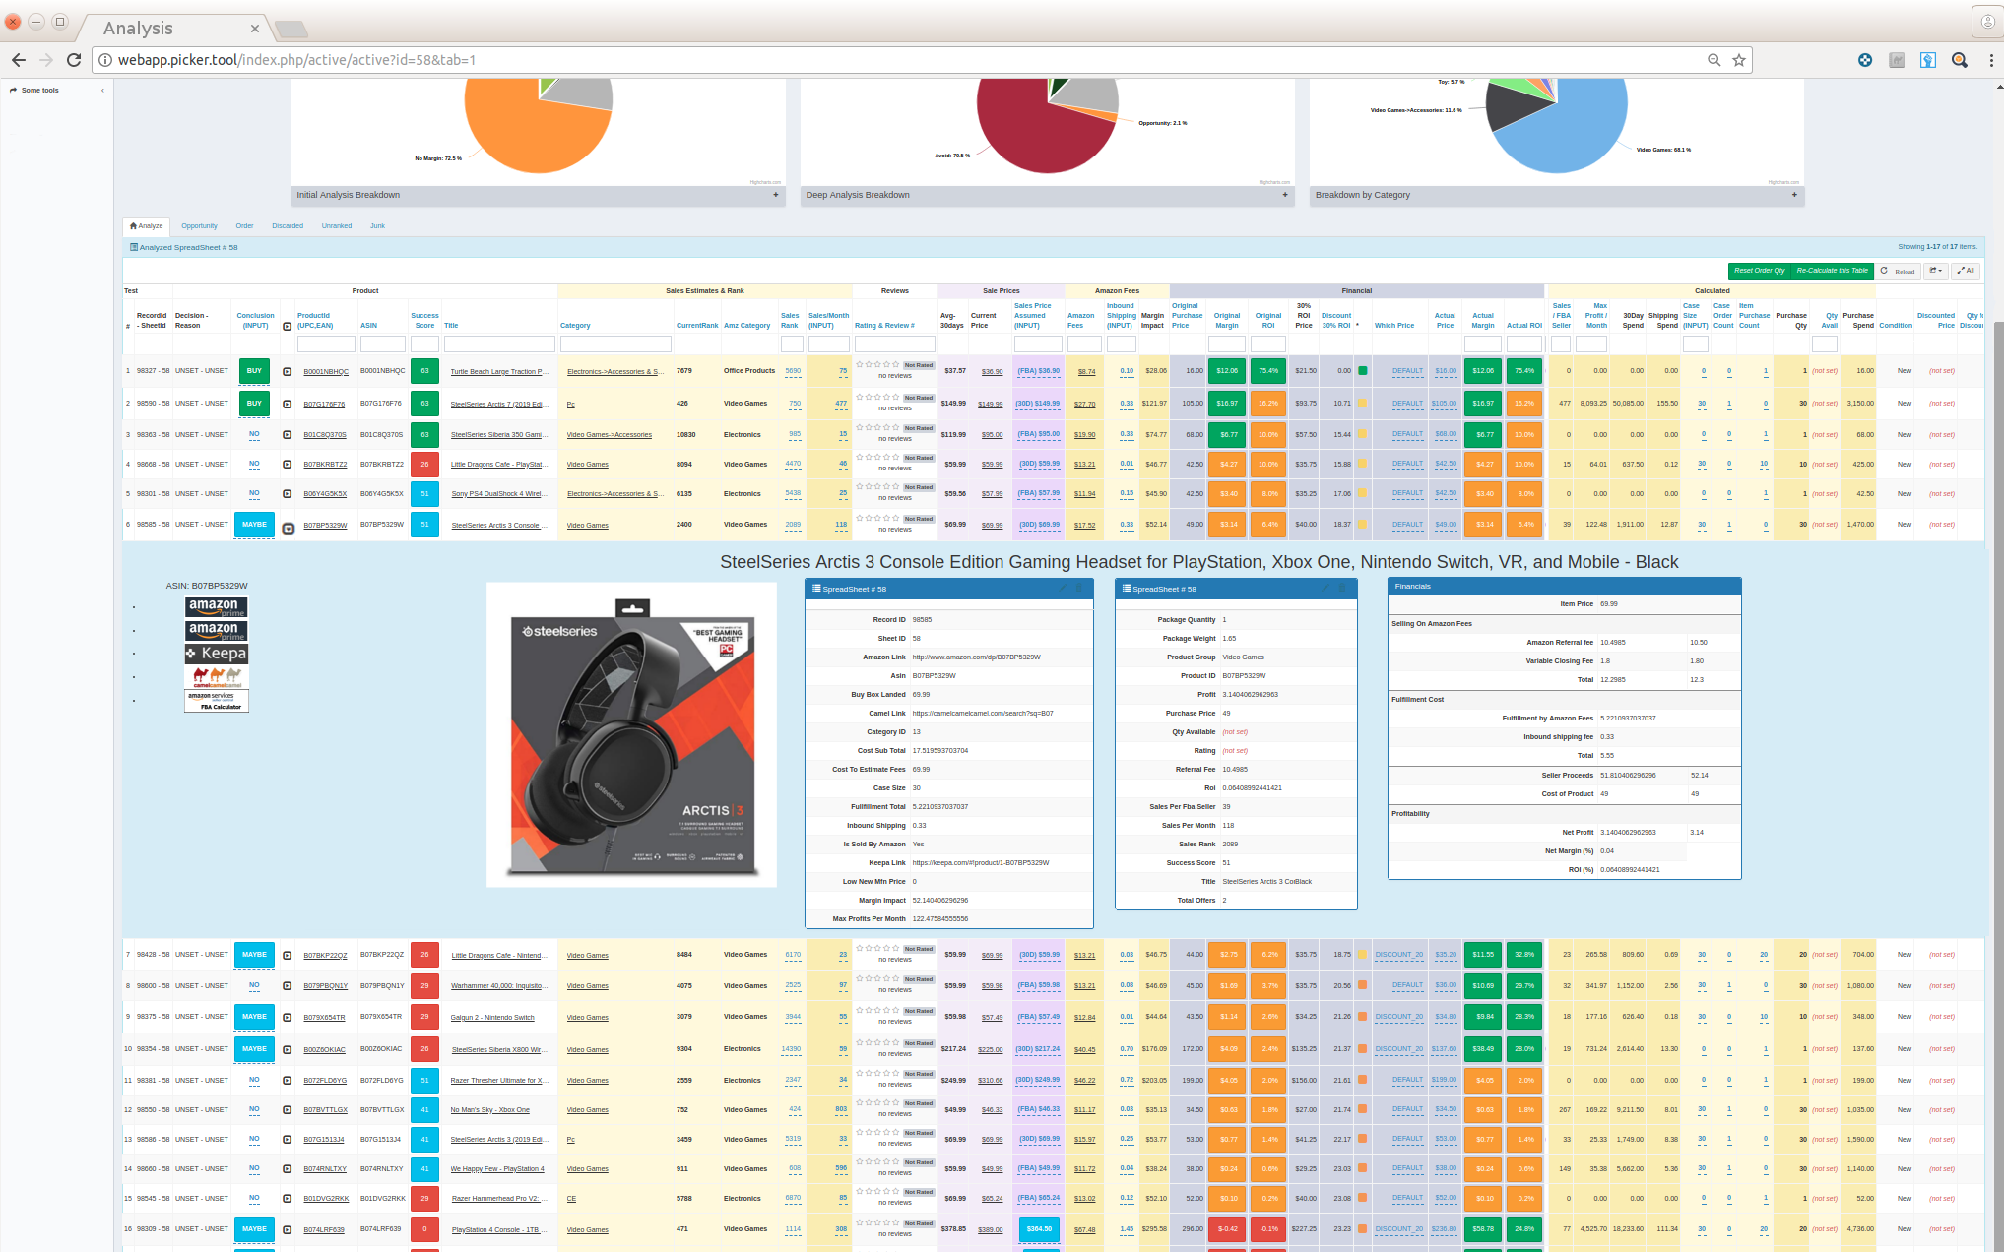Screen dimensions: 2004x1252
Task: Click the blue circular extension icon
Action: (1865, 60)
